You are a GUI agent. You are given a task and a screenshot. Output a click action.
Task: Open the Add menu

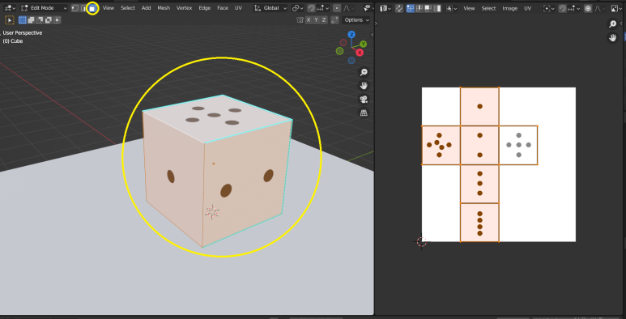coord(146,8)
